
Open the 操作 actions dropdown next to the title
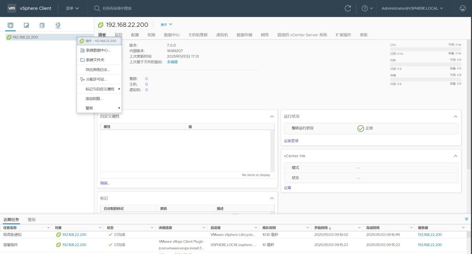166,25
